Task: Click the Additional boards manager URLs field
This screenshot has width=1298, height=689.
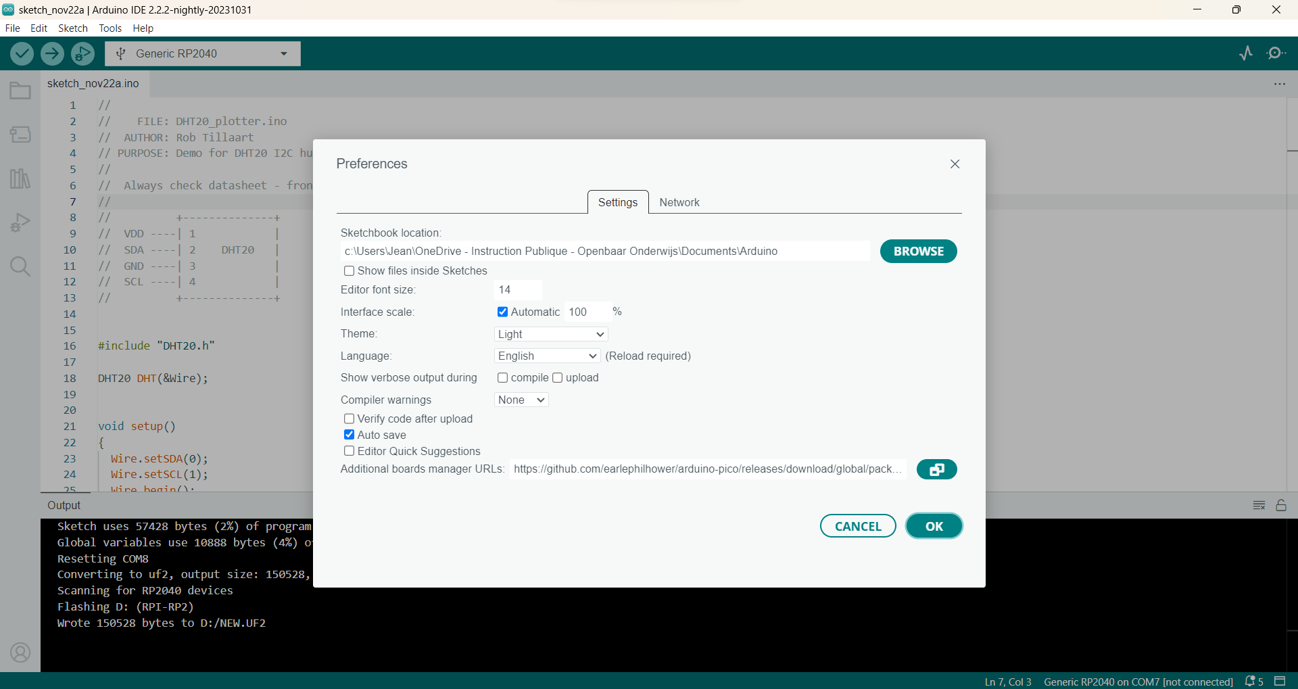Action: click(707, 469)
